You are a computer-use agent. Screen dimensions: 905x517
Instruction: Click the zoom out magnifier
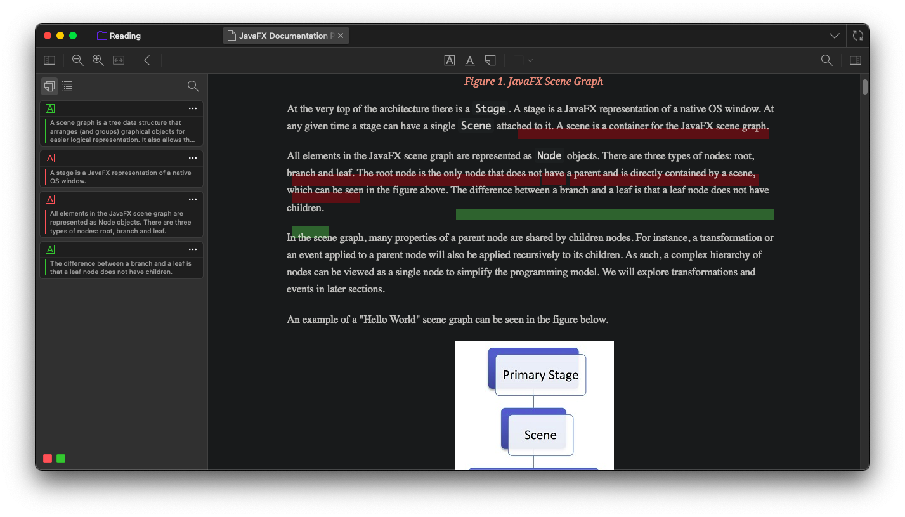pos(78,60)
